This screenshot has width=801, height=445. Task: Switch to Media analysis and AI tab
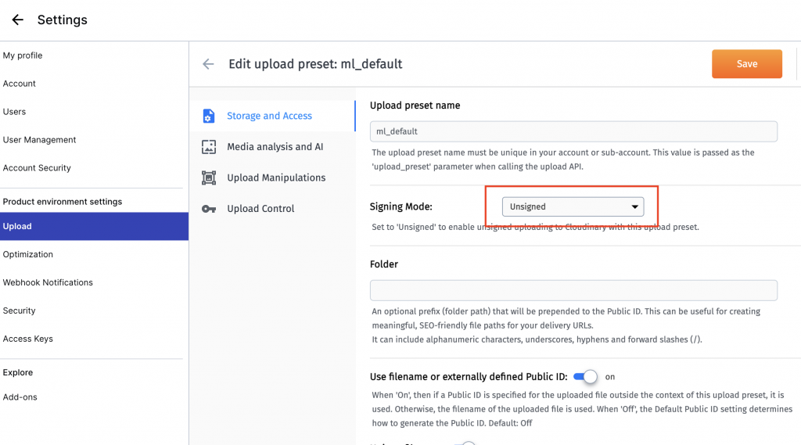(x=275, y=147)
